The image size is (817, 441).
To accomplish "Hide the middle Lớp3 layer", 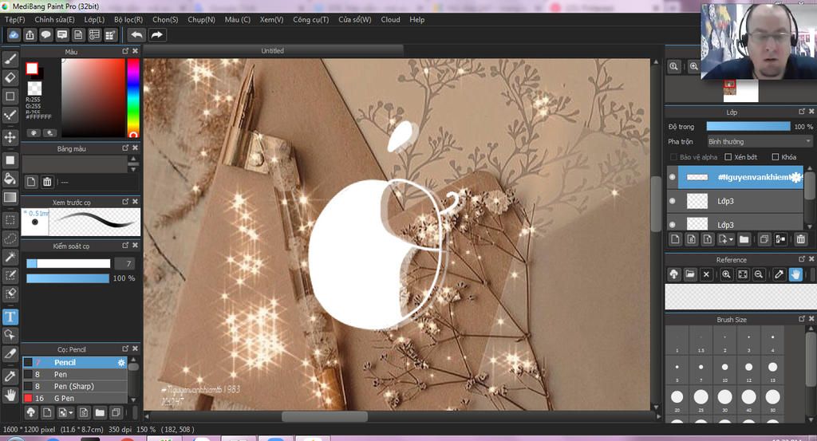I will pos(672,201).
